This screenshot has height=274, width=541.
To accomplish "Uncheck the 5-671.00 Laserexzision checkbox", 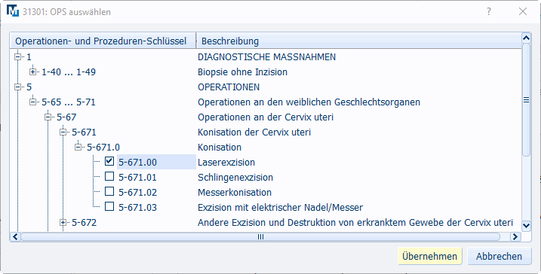I will (109, 161).
